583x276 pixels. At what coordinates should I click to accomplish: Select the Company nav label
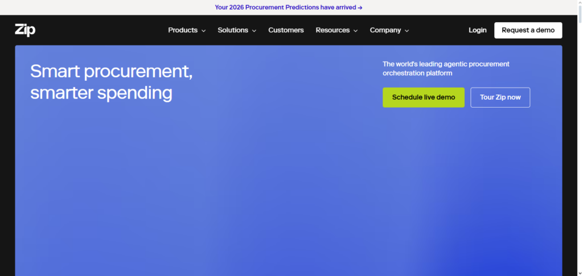pyautogui.click(x=385, y=30)
